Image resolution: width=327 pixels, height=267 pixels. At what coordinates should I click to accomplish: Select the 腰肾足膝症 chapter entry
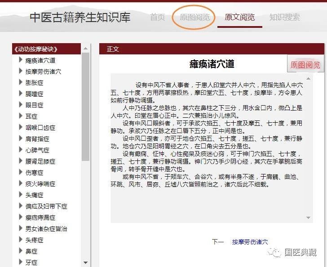coord(40,161)
